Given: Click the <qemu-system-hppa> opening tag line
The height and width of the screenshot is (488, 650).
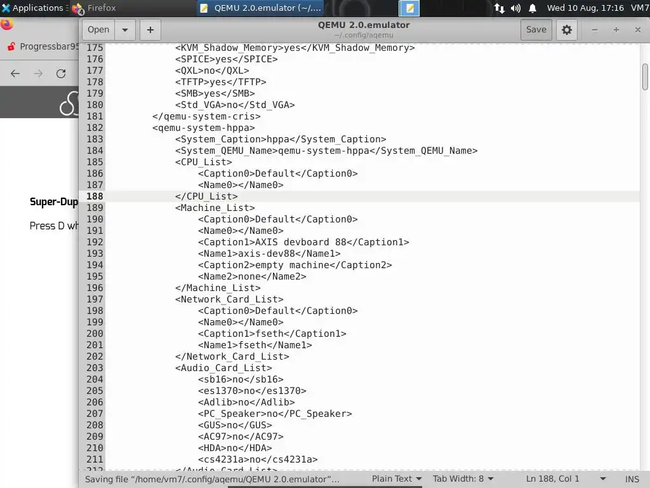Looking at the screenshot, I should pyautogui.click(x=203, y=128).
